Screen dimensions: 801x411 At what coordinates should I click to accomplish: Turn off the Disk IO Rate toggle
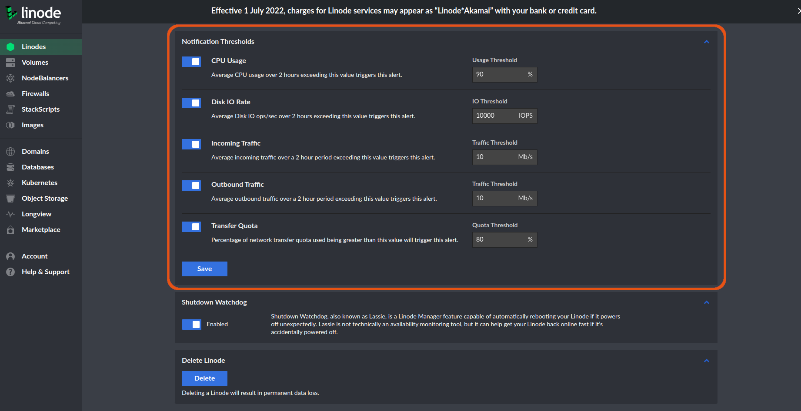(191, 103)
